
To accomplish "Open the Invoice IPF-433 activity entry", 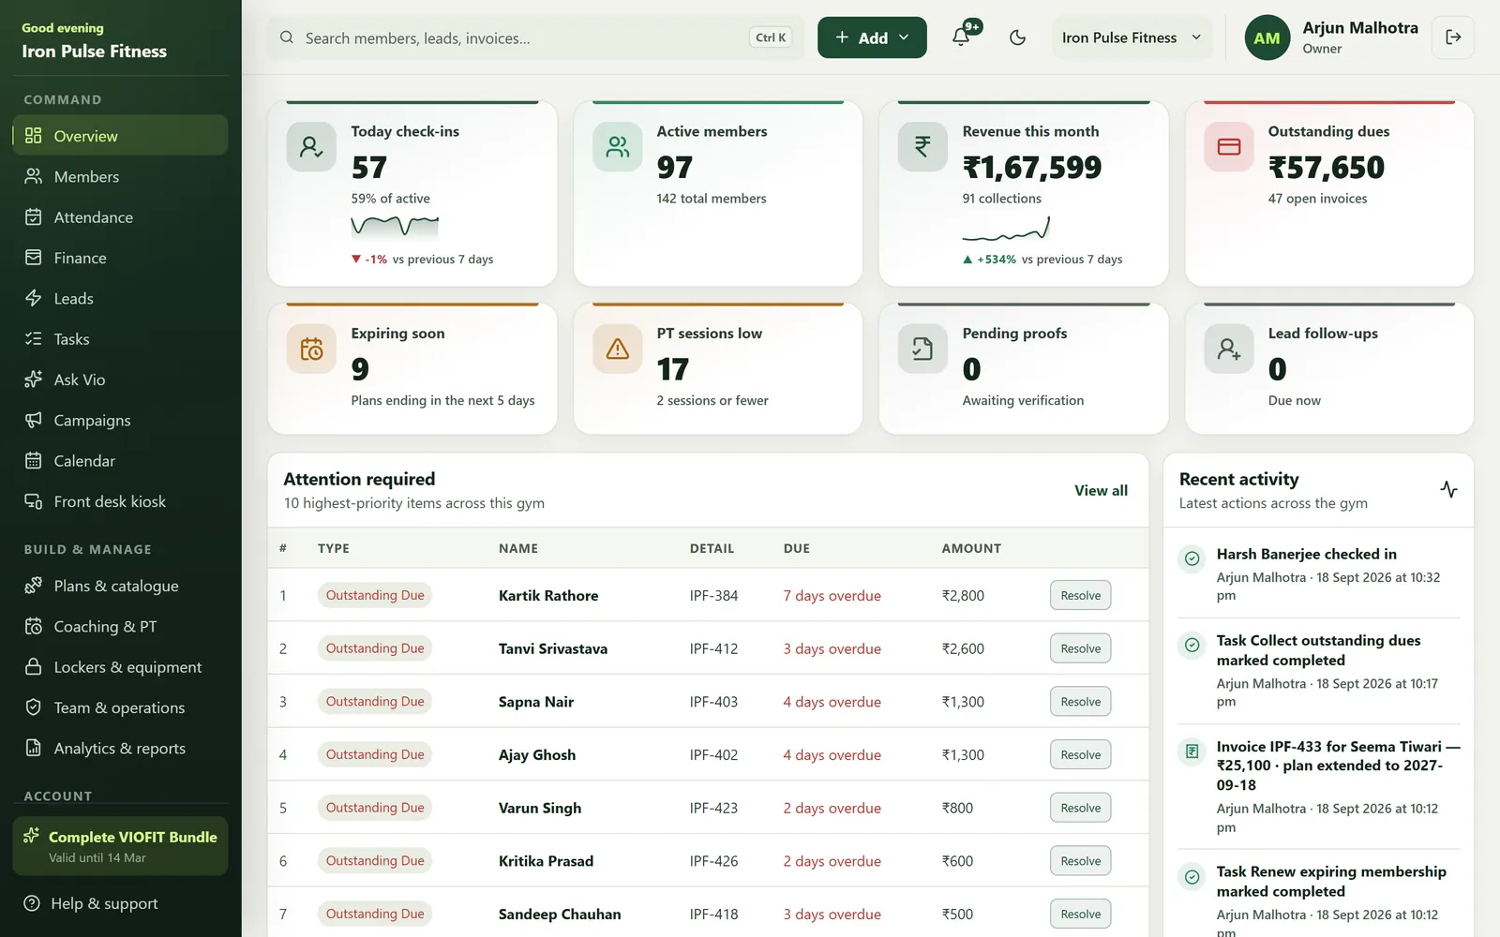I will [1319, 785].
